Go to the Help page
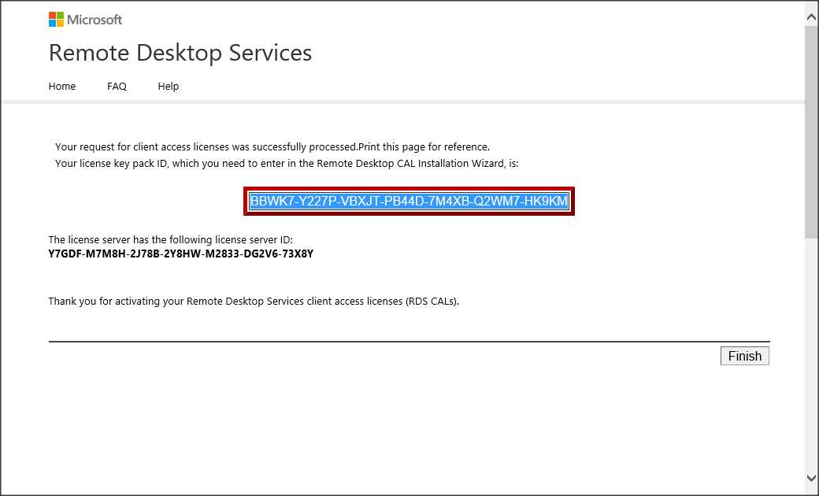The height and width of the screenshot is (496, 819). 168,87
